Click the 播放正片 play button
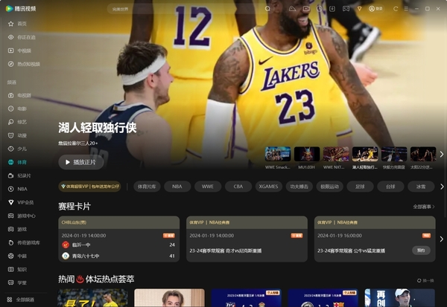The width and height of the screenshot is (447, 307). click(x=81, y=162)
